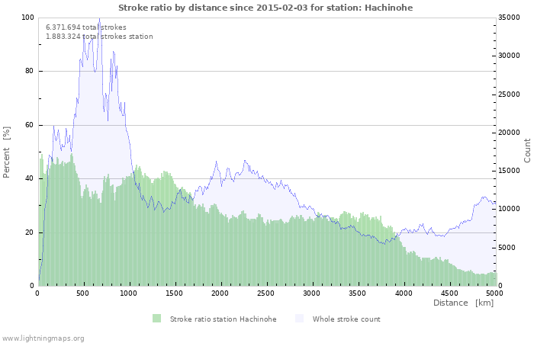Click the 15000 label on count axis
Screen dimensions: 534x343
(x=509, y=171)
